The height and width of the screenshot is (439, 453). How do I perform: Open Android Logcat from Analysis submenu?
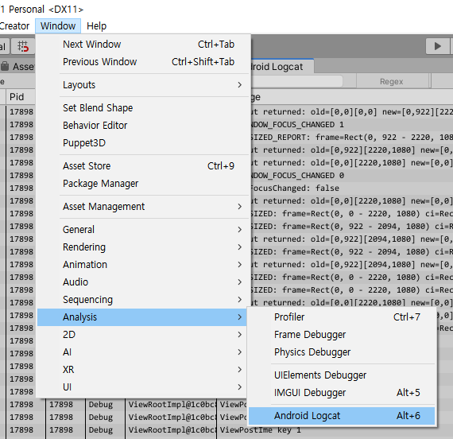click(x=342, y=416)
